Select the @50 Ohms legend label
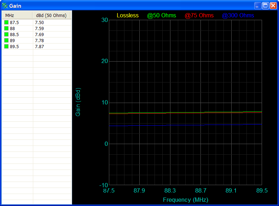279x206 pixels. tap(162, 15)
